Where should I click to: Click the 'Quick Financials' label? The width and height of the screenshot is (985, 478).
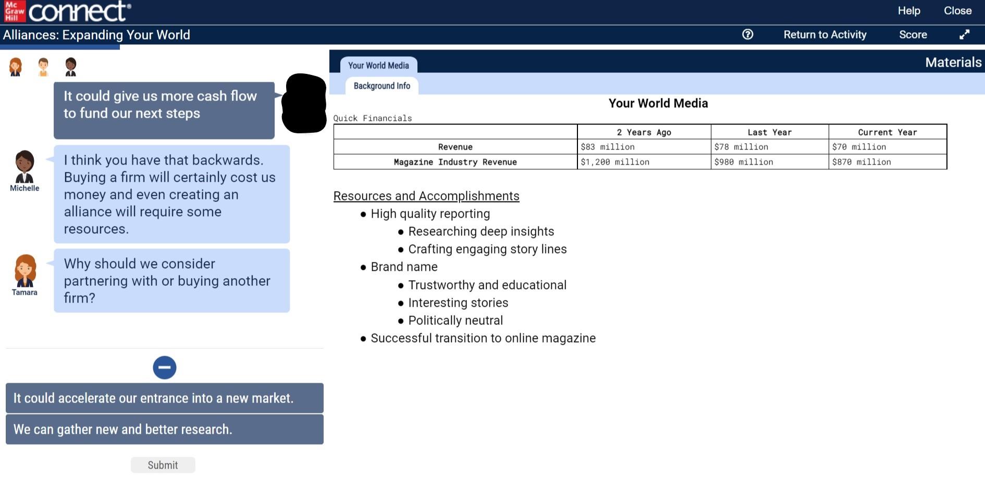coord(373,118)
